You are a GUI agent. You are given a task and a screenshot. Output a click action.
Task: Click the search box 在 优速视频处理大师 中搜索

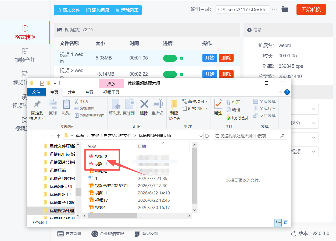point(250,136)
